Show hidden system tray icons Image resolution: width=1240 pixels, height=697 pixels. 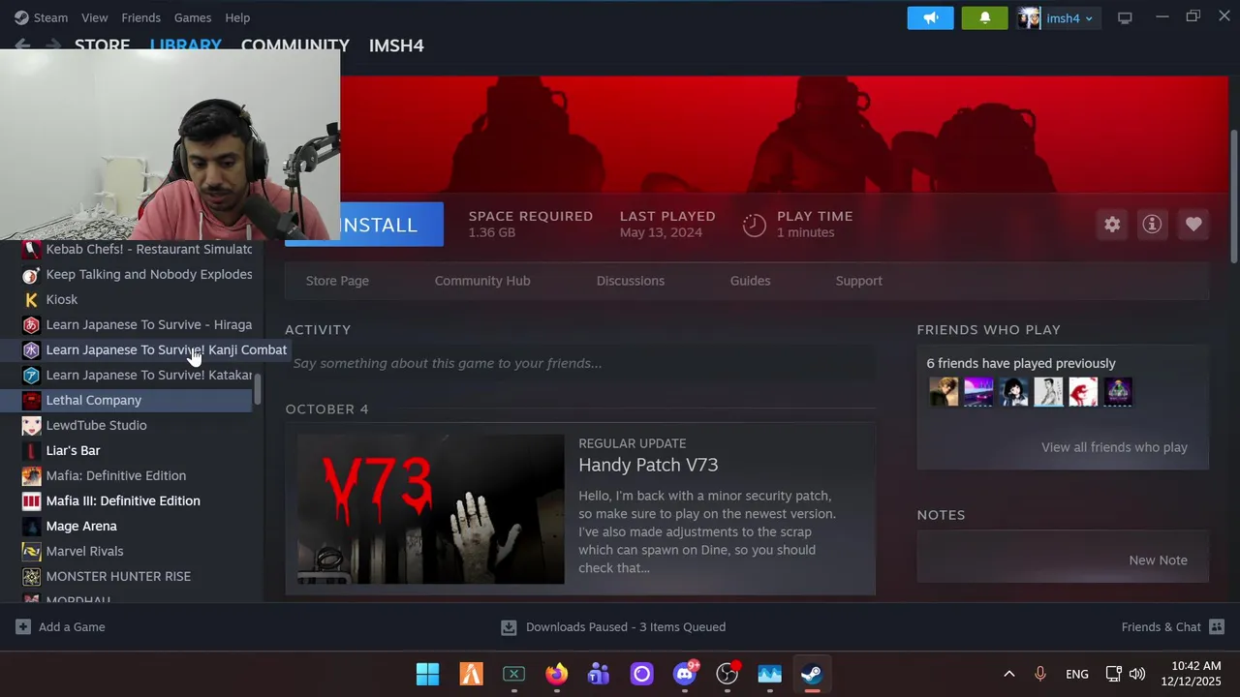1008,674
